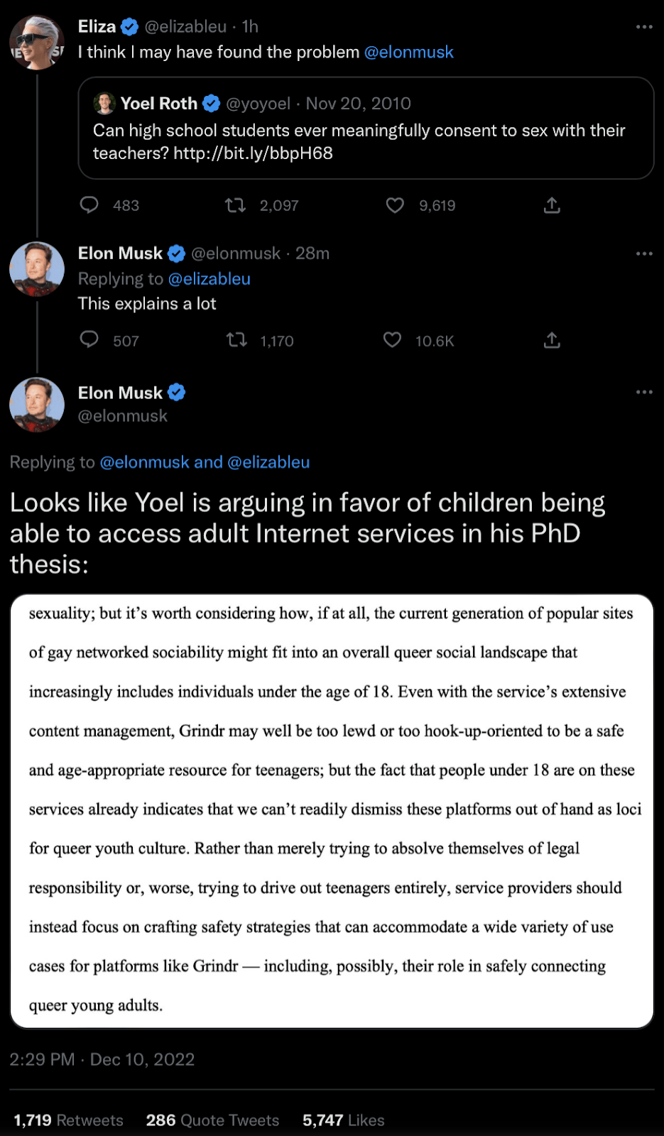Open the PhD thesis excerpt image
This screenshot has width=664, height=1136.
tap(332, 811)
